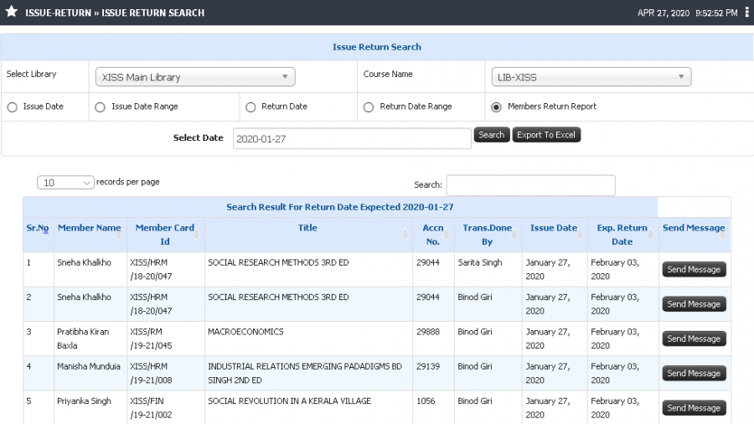Click accession number 29139

pyautogui.click(x=428, y=366)
